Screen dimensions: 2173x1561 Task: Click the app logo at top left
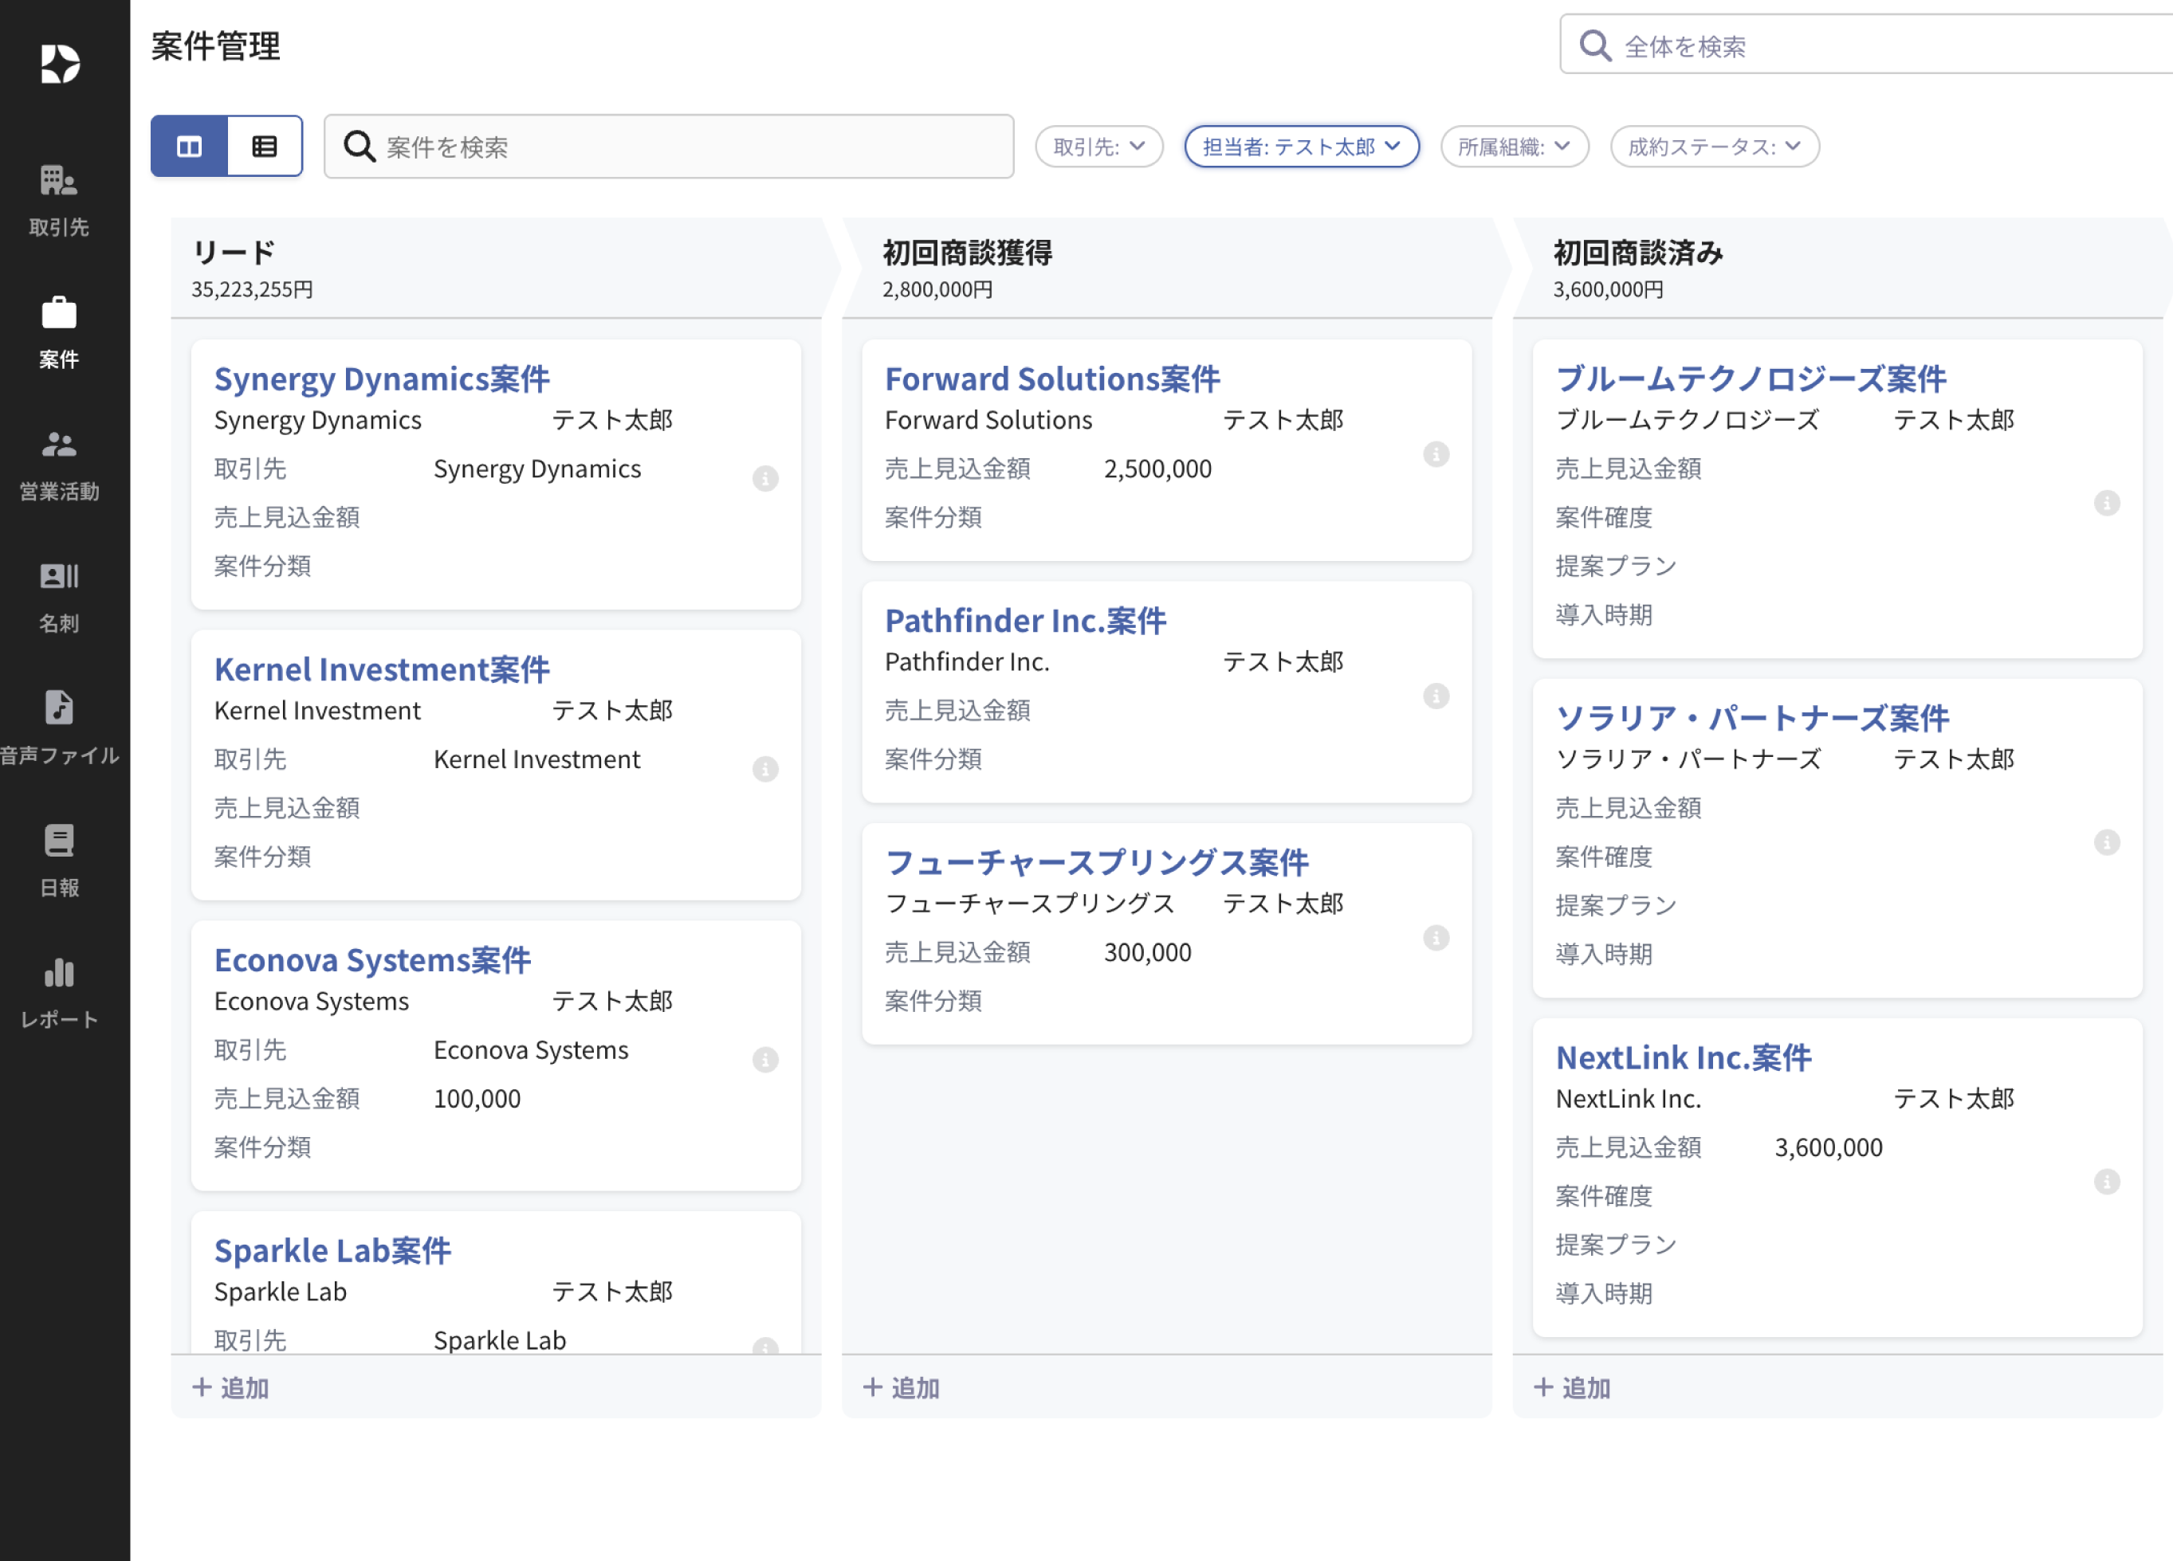[61, 65]
